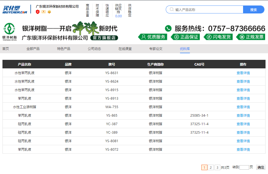Open the 首页 navigation tab
The height and width of the screenshot is (174, 268).
tap(6, 49)
